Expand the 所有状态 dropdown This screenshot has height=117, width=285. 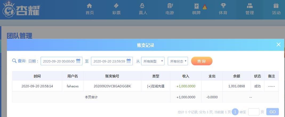point(178,61)
